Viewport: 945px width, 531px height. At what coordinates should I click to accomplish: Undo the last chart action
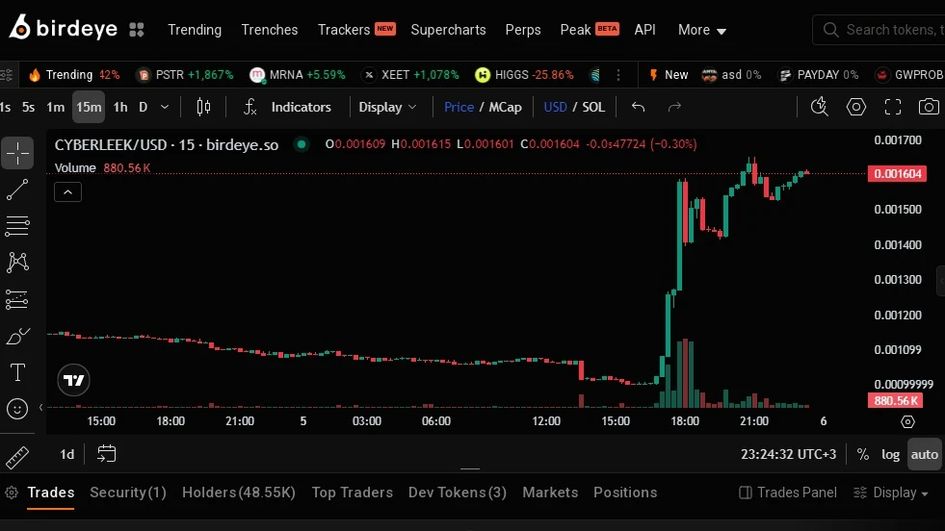pos(639,107)
